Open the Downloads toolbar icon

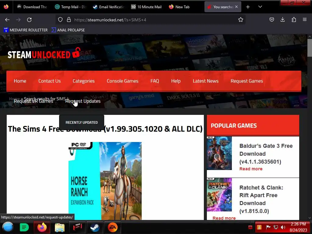pyautogui.click(x=282, y=20)
